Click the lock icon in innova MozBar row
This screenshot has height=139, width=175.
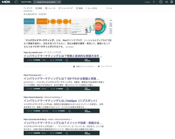(68, 89)
